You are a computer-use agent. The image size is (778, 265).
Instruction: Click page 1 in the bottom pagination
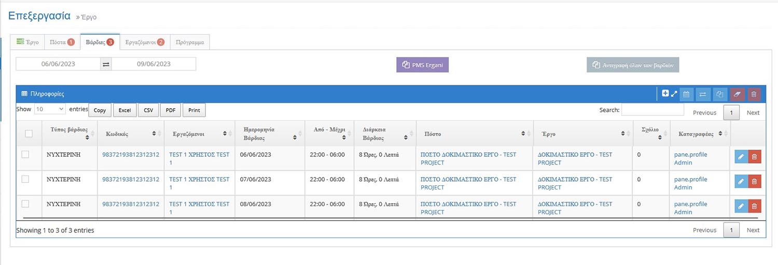(731, 230)
